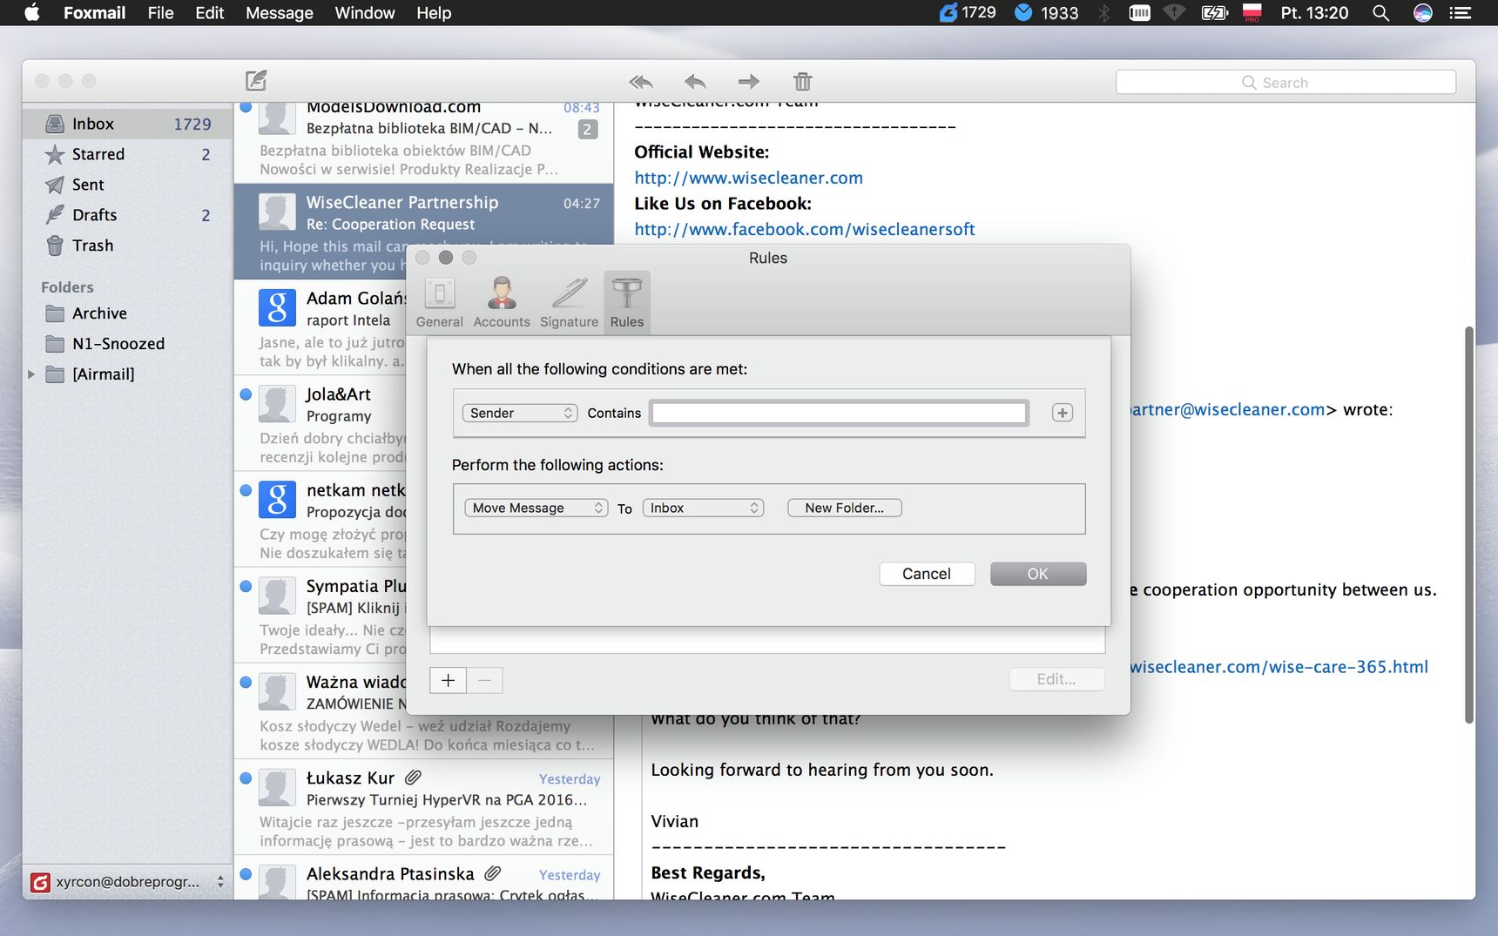Add another condition with the plus icon
Screen dimensions: 1498x936
point(1063,413)
